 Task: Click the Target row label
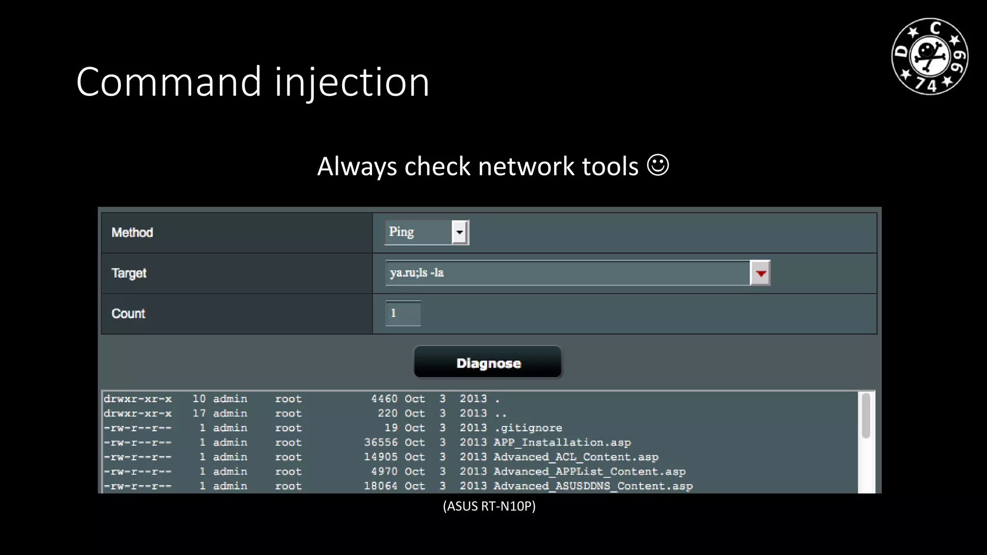[x=129, y=273]
